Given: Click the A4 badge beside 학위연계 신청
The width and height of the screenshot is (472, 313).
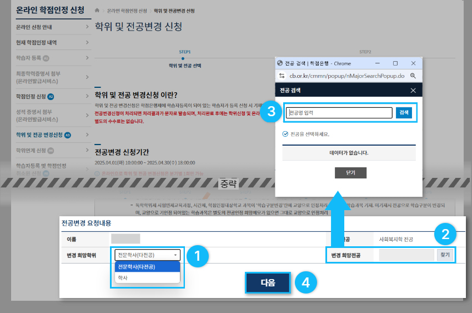Looking at the screenshot, I should pos(51,151).
